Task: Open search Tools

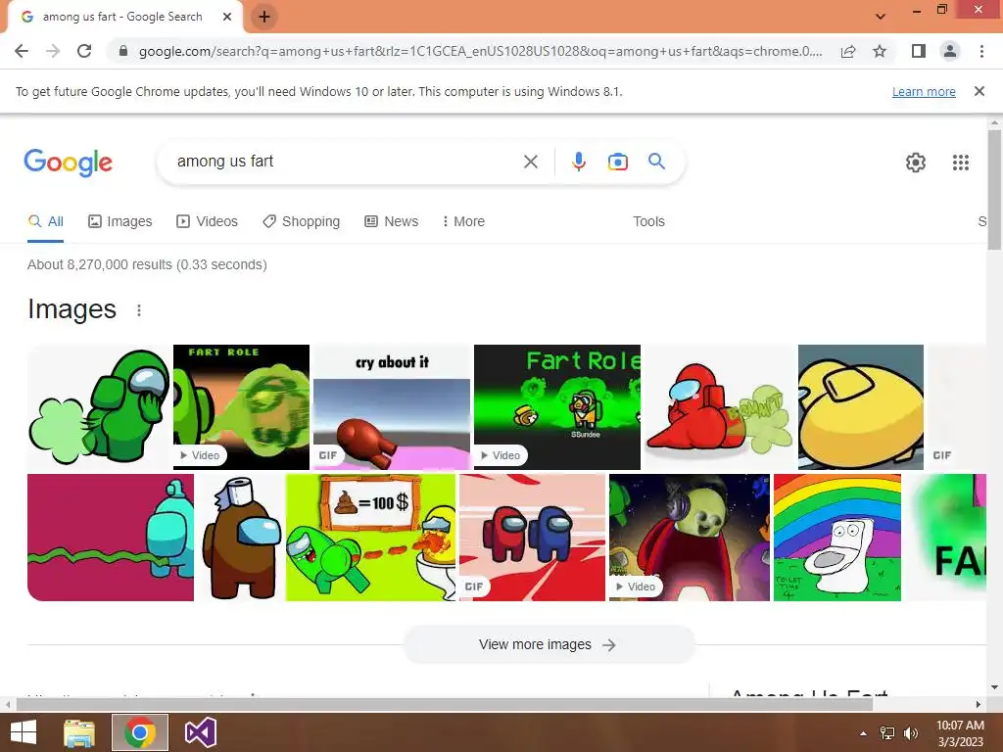Action: click(x=648, y=221)
